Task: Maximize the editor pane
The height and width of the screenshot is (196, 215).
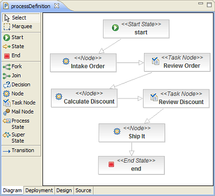Action: tap(209, 4)
